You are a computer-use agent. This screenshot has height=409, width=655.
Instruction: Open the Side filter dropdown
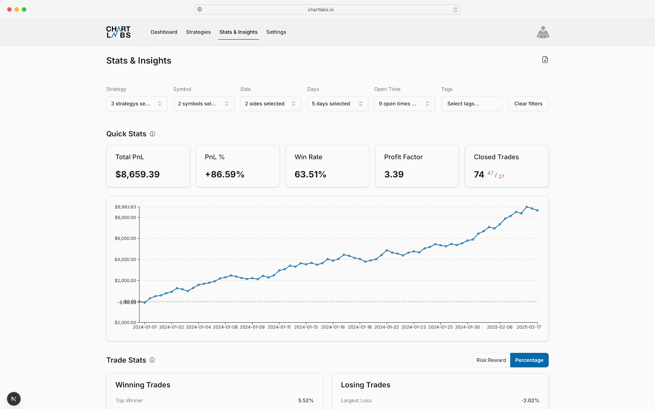click(x=270, y=104)
